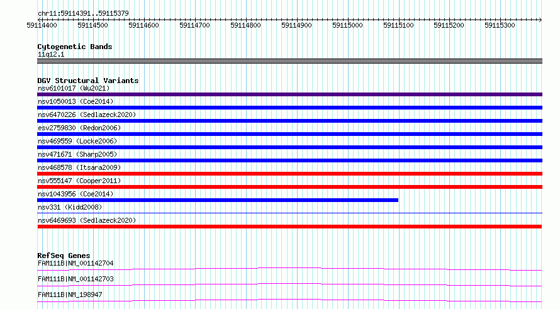Click the blue nsv471671 variant bar

(289, 160)
